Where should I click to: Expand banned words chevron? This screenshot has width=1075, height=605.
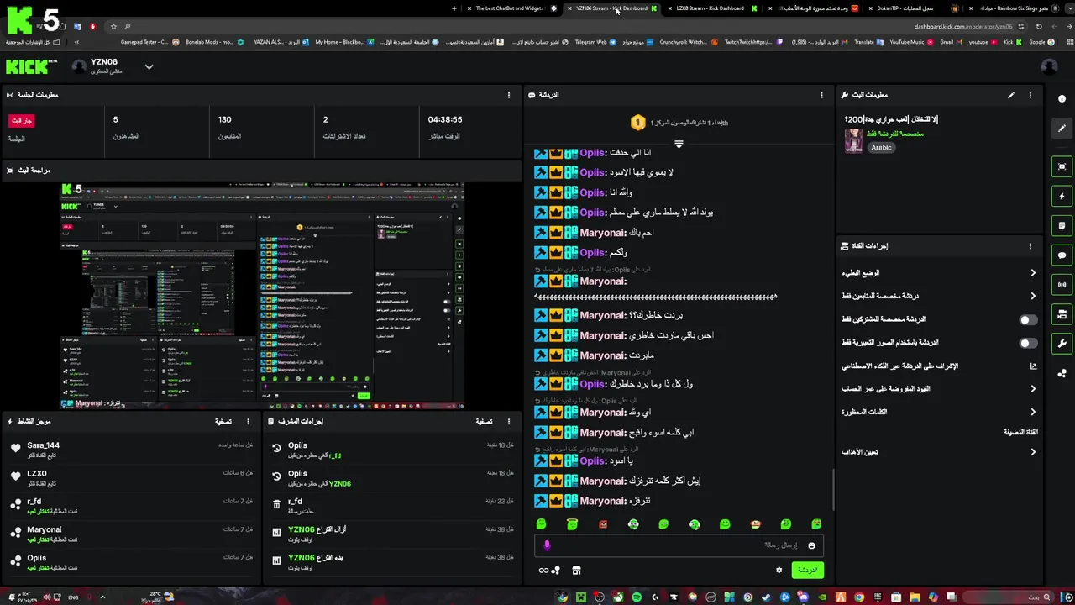1033,412
